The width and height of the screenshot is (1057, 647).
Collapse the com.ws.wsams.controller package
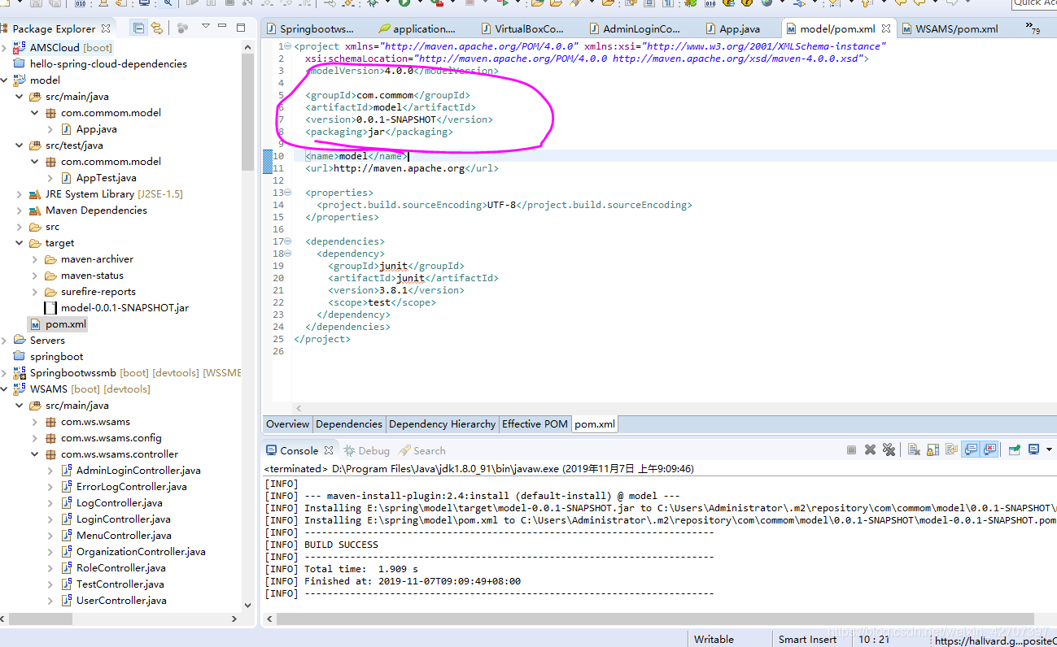[35, 454]
